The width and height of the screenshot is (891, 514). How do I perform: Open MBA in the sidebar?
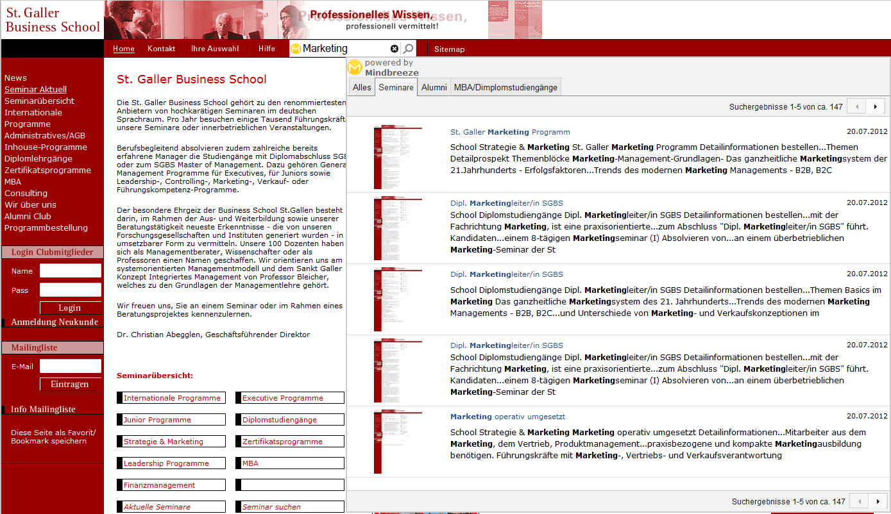point(13,182)
